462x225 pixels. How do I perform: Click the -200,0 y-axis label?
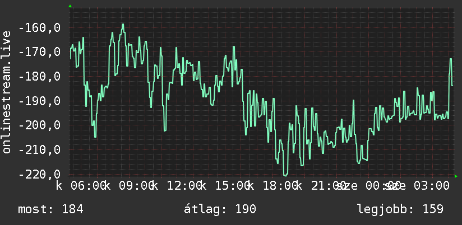point(39,125)
